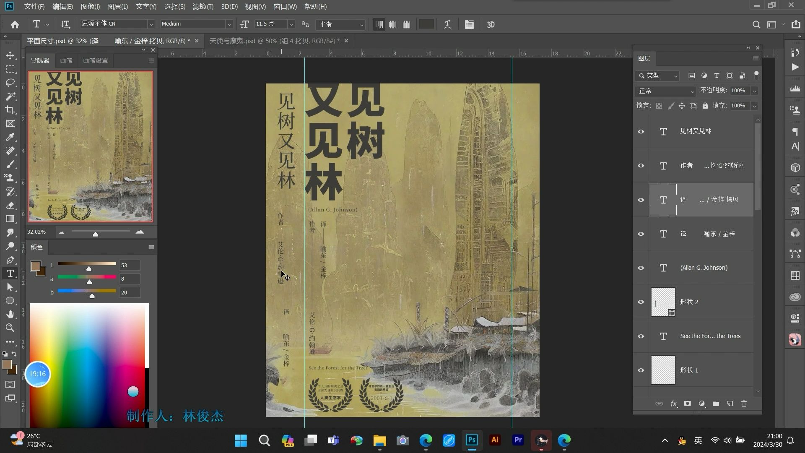The height and width of the screenshot is (453, 805).
Task: Hide the 作者 ...伦·G·约翰逊 layer
Action: point(641,166)
